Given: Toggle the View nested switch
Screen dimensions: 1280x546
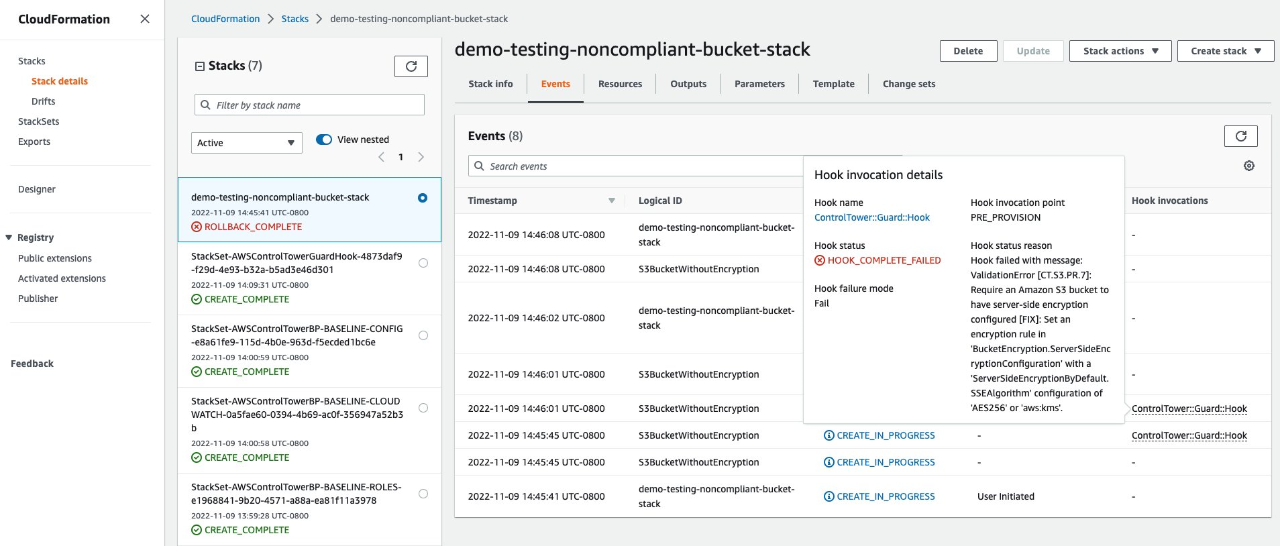Looking at the screenshot, I should [x=324, y=140].
